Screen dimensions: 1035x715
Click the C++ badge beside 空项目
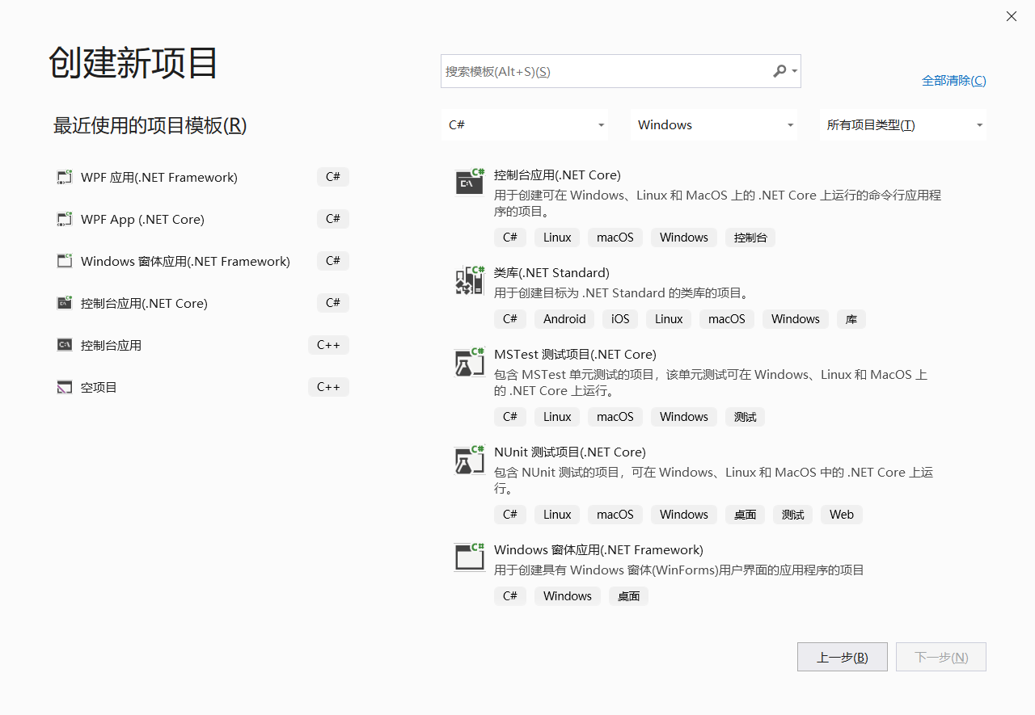pos(328,387)
